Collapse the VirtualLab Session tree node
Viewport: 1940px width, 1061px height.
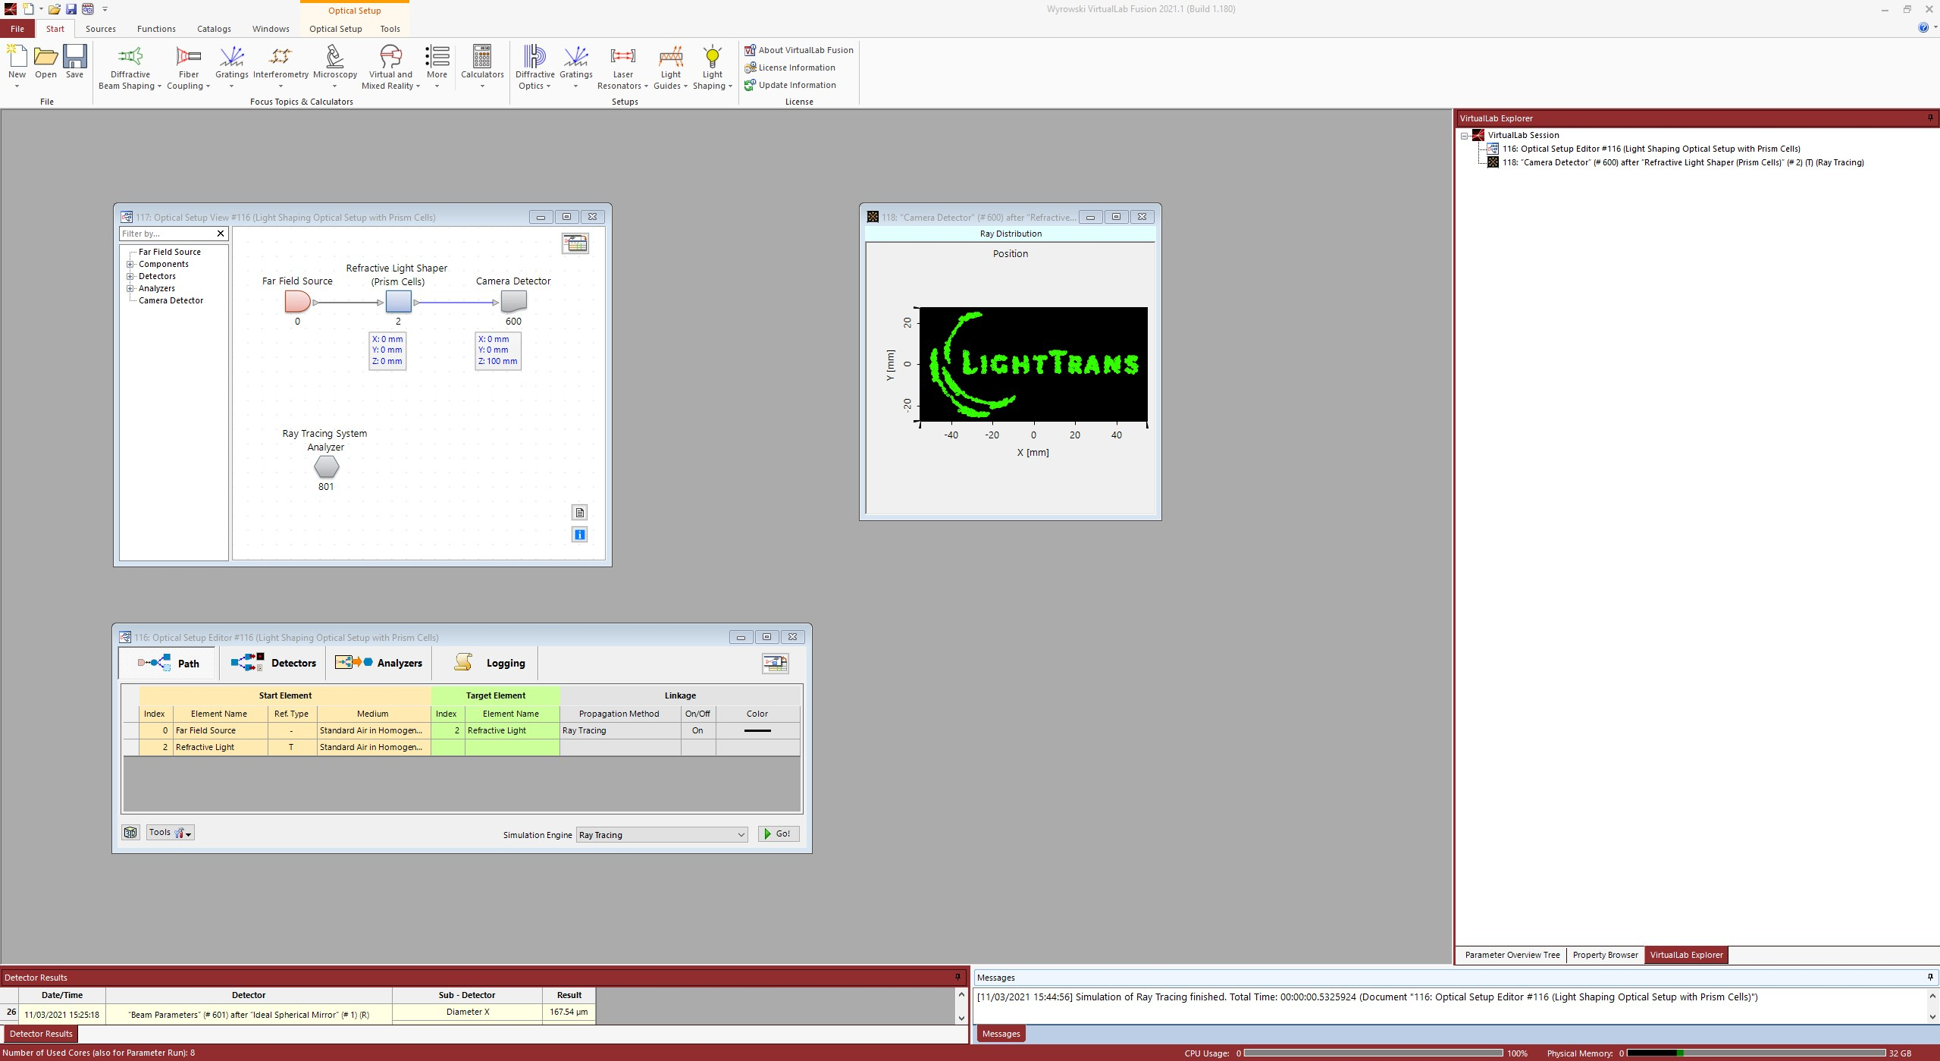coord(1465,136)
